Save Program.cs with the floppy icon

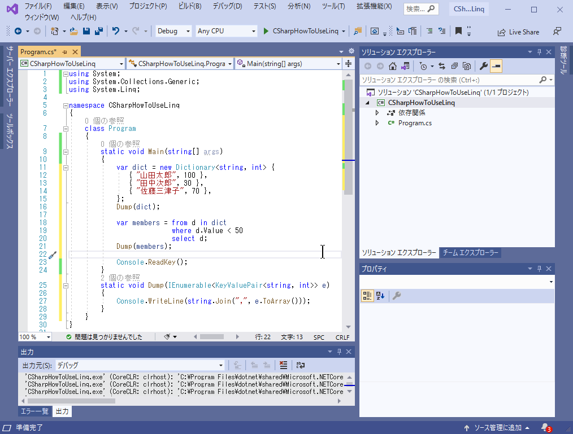tap(86, 32)
